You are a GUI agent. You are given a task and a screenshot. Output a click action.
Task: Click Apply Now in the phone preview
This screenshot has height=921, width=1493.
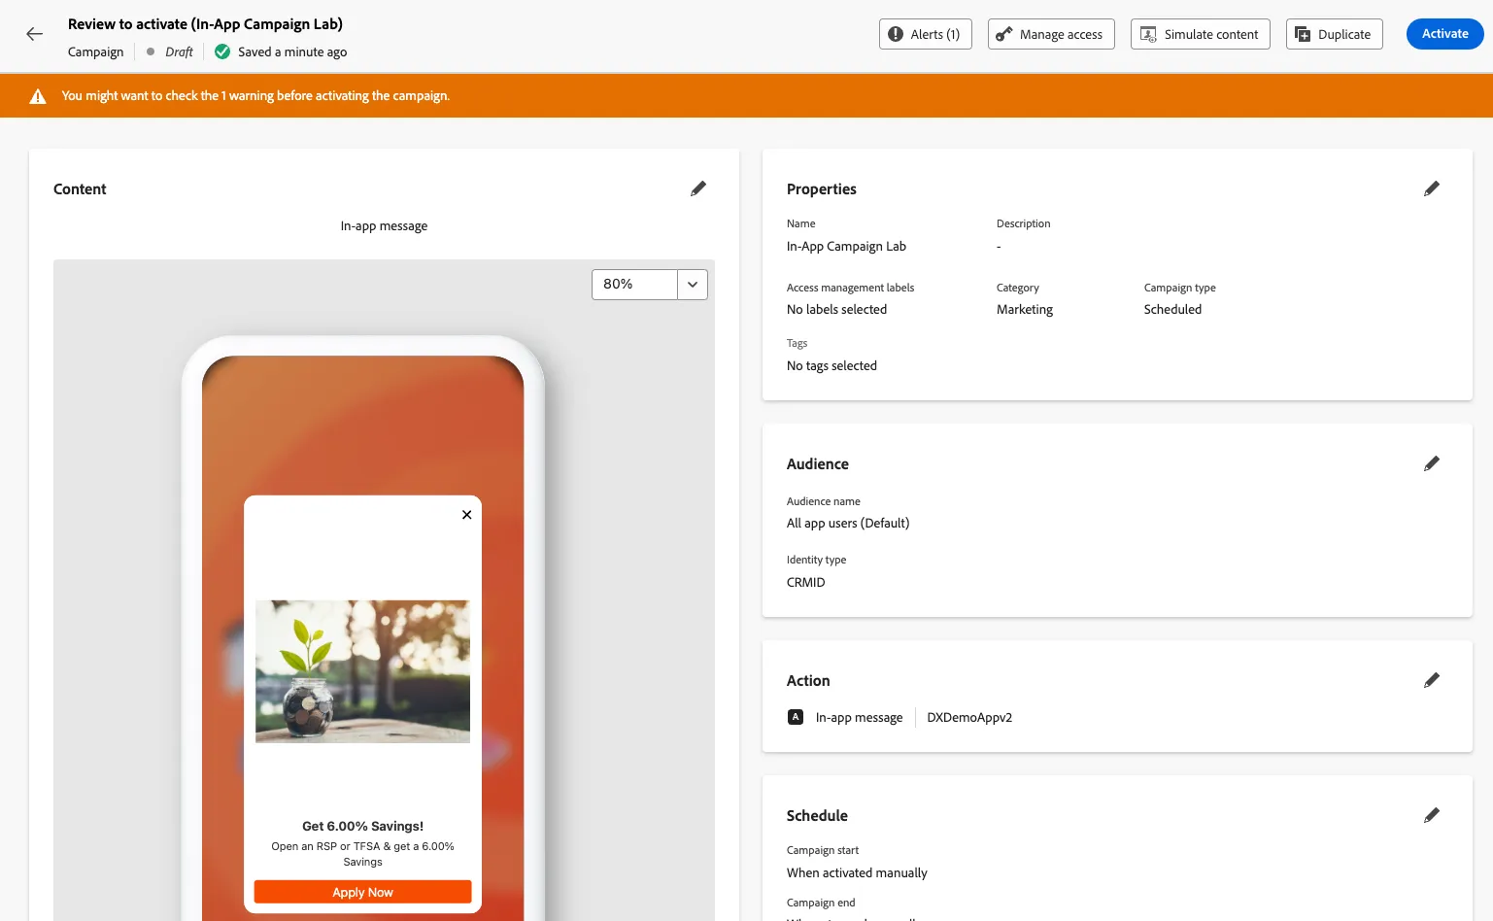pyautogui.click(x=363, y=892)
